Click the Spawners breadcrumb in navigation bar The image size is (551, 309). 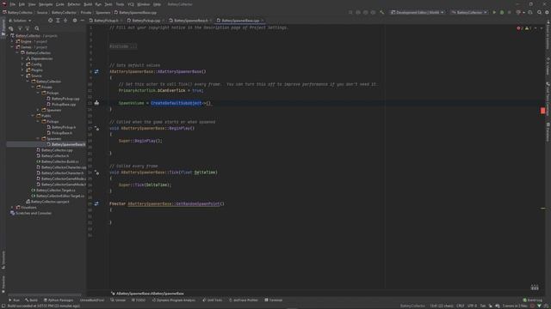pyautogui.click(x=103, y=13)
